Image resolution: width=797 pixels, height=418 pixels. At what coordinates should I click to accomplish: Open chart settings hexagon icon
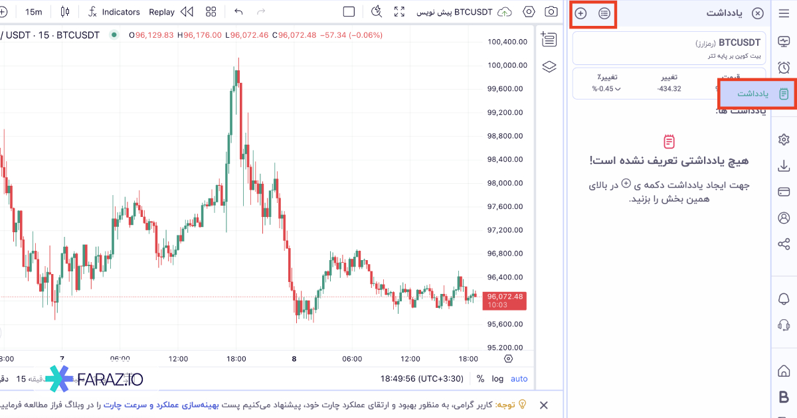coord(529,11)
